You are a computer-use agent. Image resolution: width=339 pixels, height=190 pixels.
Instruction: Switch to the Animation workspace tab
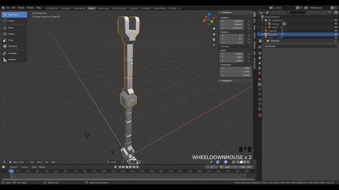(66, 8)
